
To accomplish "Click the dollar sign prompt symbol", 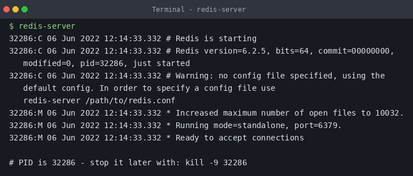I will (x=11, y=26).
